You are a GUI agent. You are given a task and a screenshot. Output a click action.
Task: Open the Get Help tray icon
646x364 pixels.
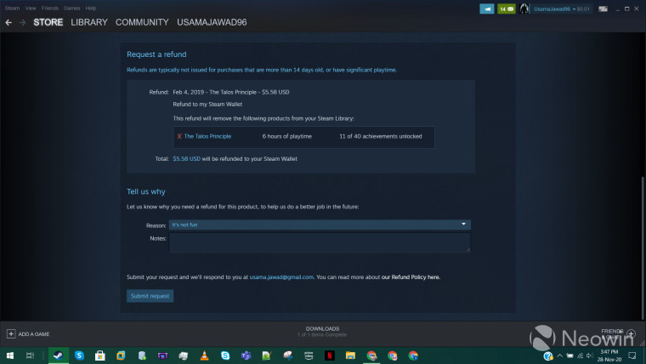click(x=548, y=355)
